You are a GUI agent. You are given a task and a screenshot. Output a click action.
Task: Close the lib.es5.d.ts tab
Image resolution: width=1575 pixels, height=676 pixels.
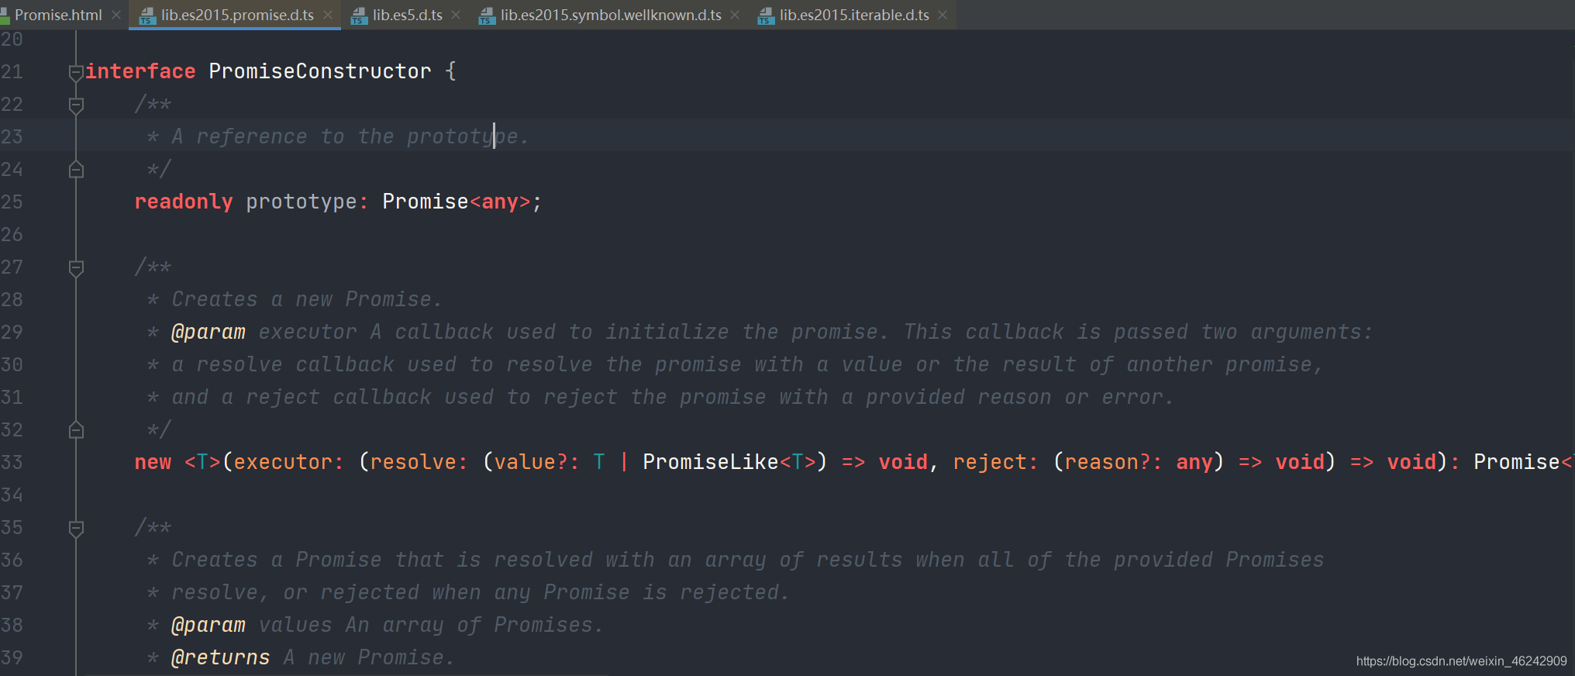456,15
